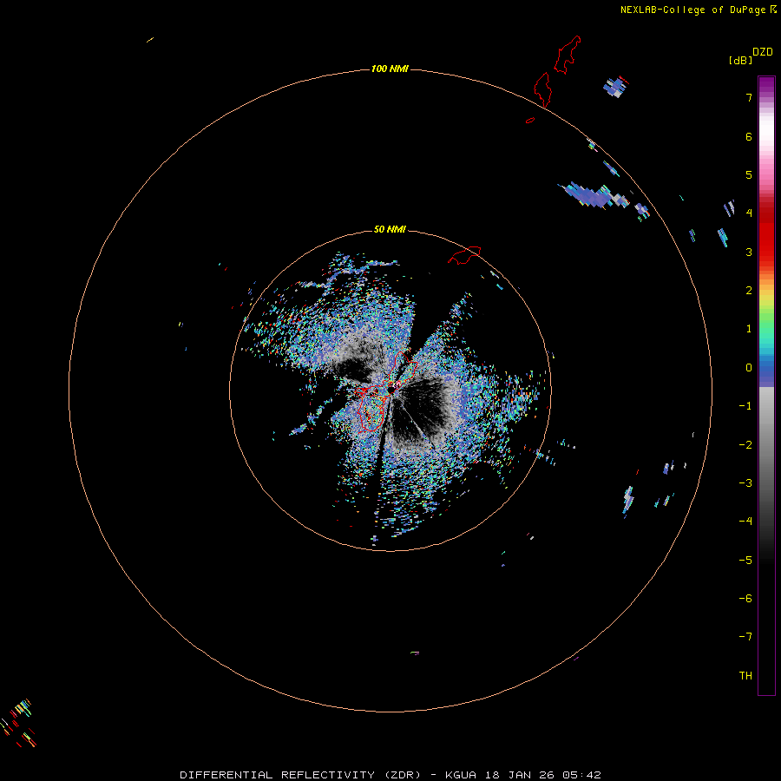781x781 pixels.
Task: Click the 7 value on the color scale
Action: (749, 97)
